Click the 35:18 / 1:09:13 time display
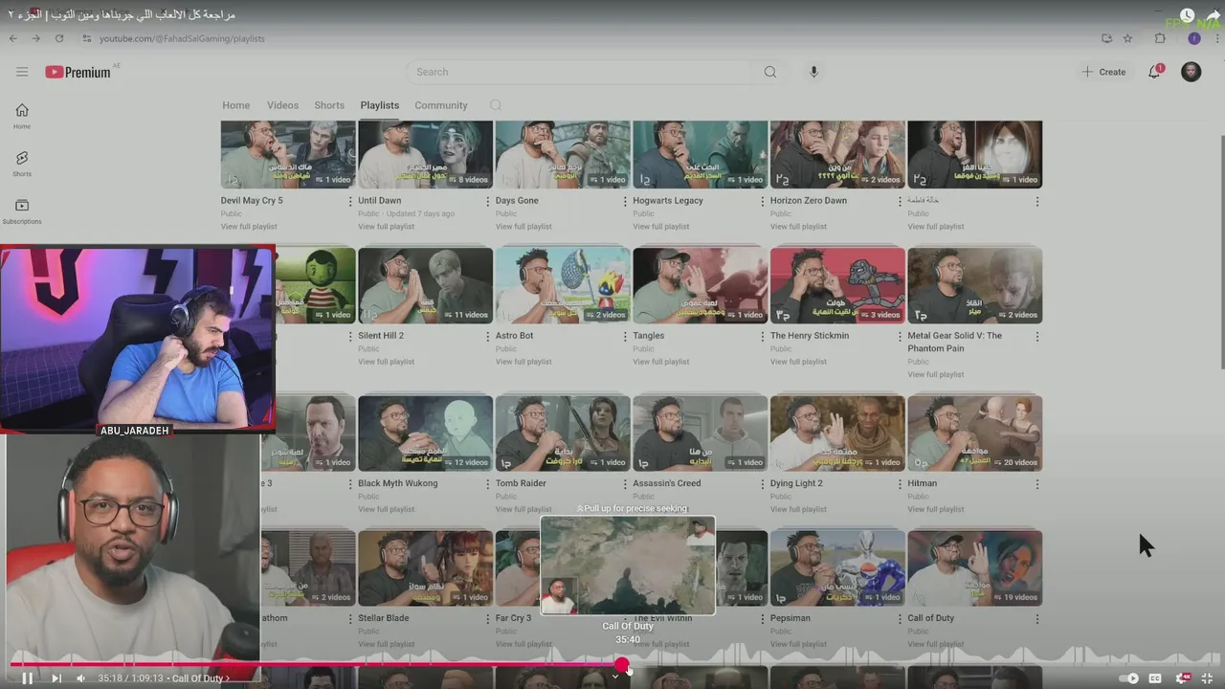1225x689 pixels. (131, 678)
